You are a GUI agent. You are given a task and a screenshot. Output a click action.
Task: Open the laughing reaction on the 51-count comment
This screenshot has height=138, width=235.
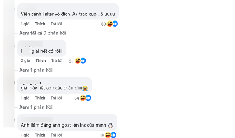pyautogui.click(x=77, y=61)
